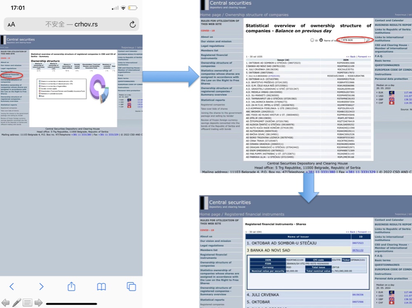This screenshot has width=412, height=308.
Task: Click ISIN value RSOPINE22109 in ownership list
Action: [346, 66]
